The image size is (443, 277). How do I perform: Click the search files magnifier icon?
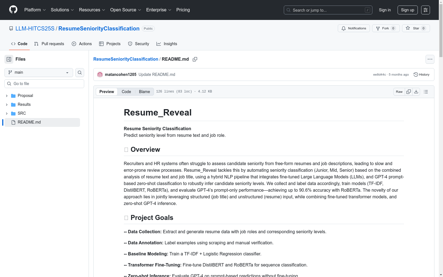tap(80, 73)
